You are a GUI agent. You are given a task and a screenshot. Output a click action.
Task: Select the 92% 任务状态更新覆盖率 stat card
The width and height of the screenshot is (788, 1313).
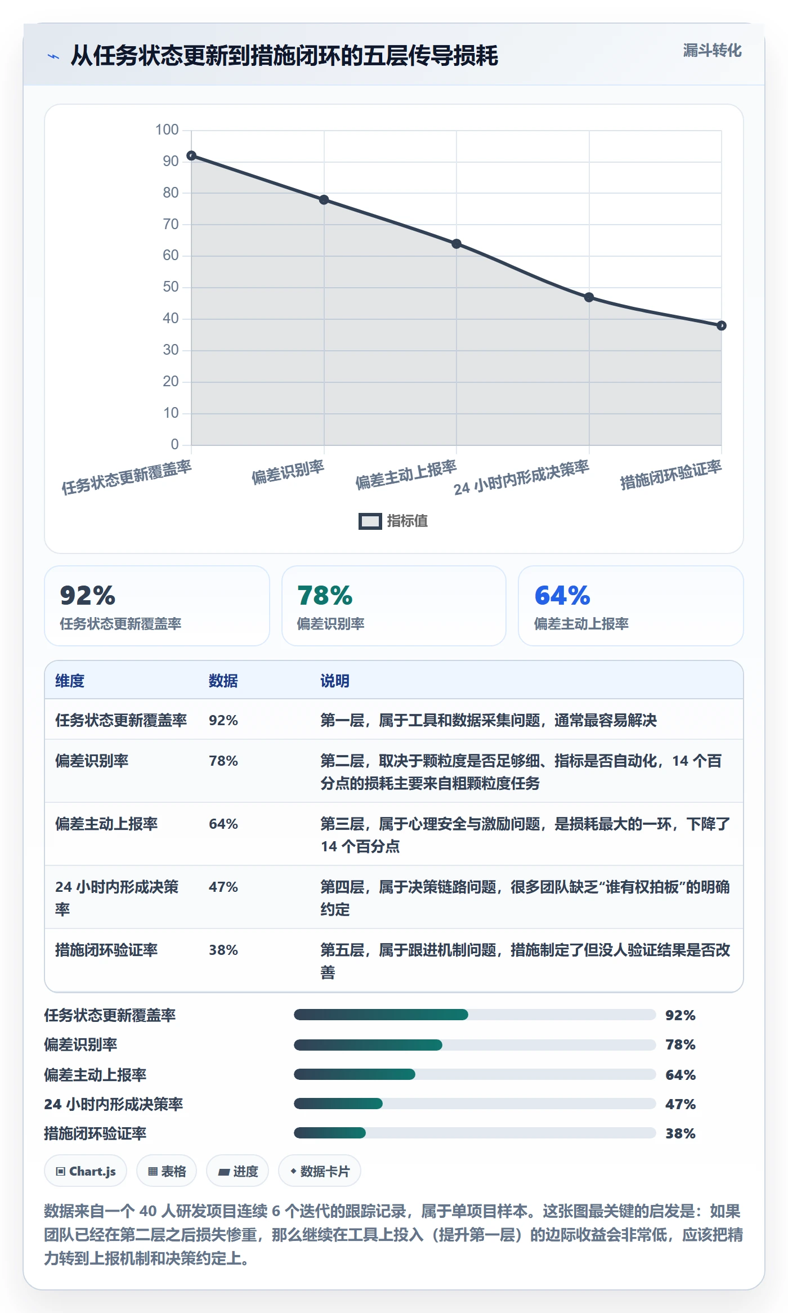(x=157, y=606)
